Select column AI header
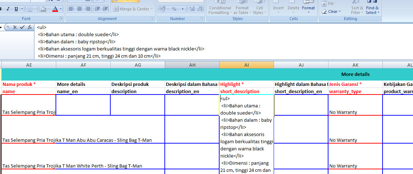The width and height of the screenshot is (413, 174). tap(246, 65)
